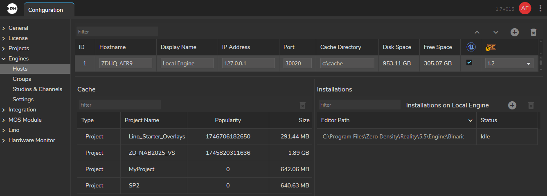547x196 pixels.
Task: Add a new host with the plus icon
Action: point(514,32)
